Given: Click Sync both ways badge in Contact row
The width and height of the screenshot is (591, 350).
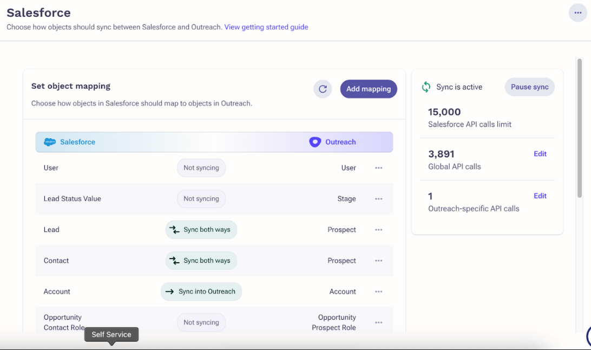Looking at the screenshot, I should [x=201, y=261].
